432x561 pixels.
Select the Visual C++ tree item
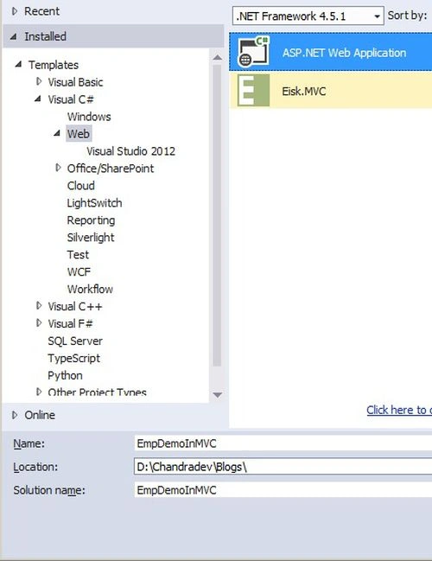pos(75,306)
